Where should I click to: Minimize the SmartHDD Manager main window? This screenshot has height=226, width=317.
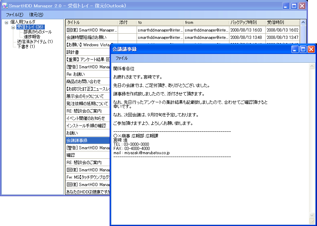[x=286, y=6]
